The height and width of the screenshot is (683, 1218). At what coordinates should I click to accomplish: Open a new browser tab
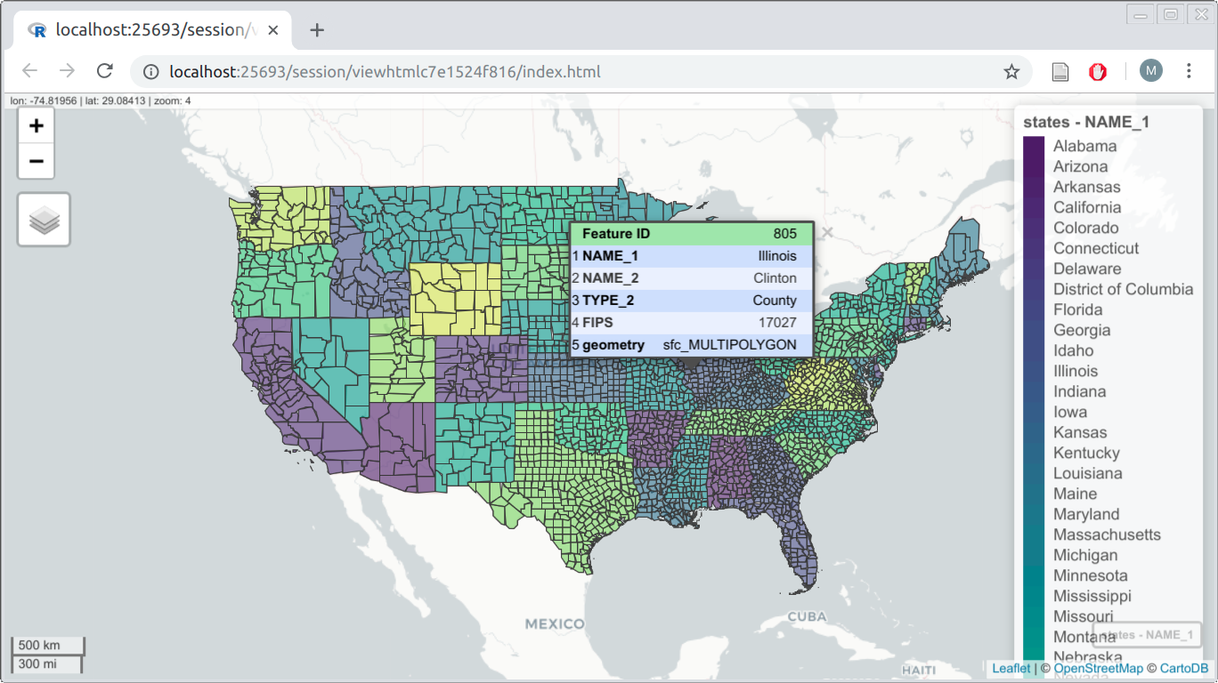(316, 29)
